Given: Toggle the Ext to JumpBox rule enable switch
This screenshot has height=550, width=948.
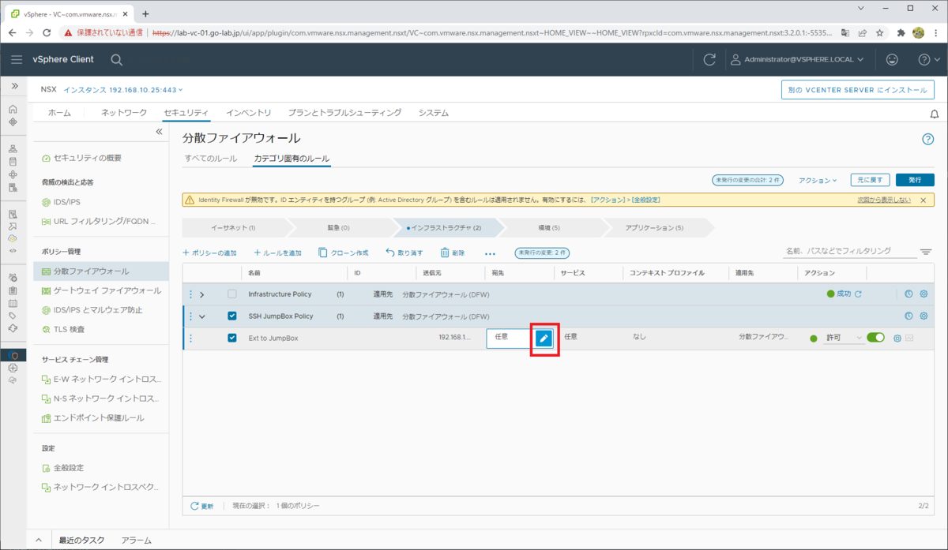Looking at the screenshot, I should pyautogui.click(x=875, y=338).
